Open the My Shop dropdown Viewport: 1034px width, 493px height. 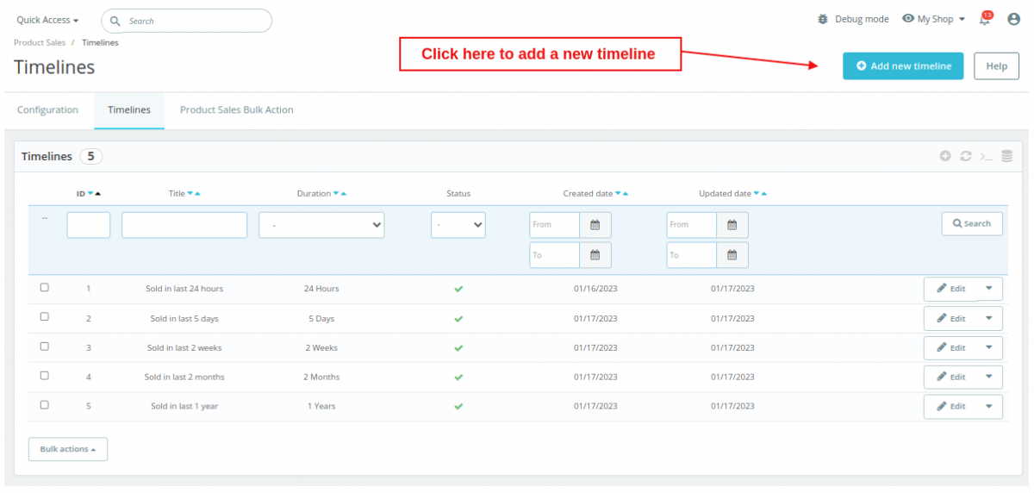[x=933, y=19]
